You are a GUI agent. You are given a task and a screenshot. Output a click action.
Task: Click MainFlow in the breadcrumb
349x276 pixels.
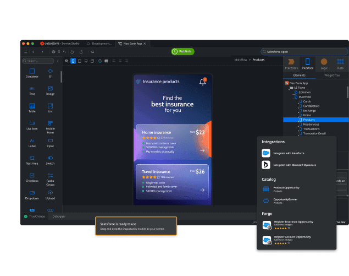point(241,60)
